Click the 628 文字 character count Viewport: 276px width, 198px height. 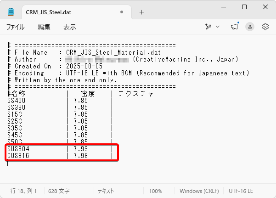pos(59,191)
